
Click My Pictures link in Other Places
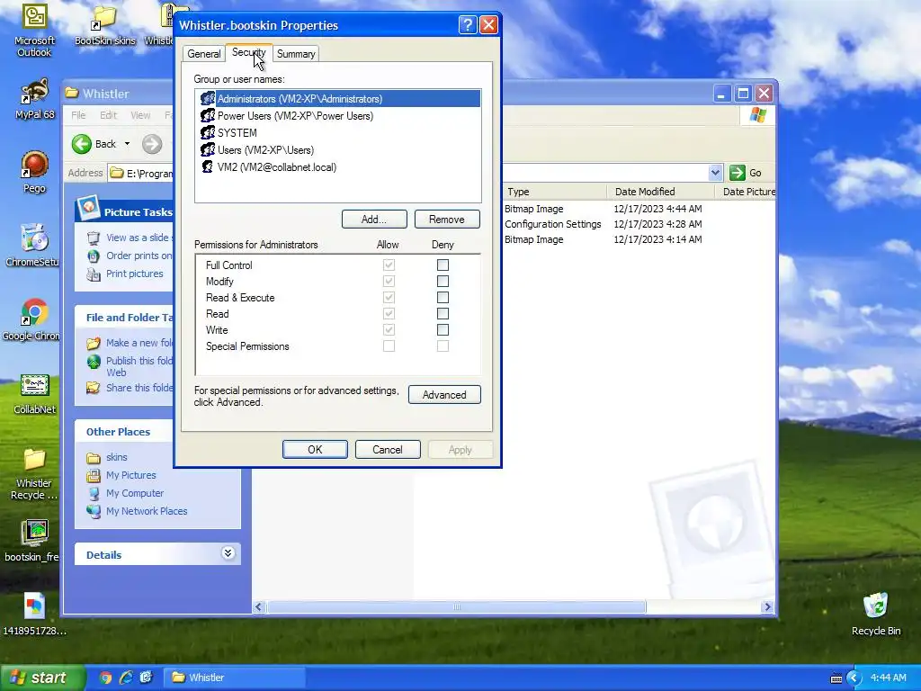(x=131, y=475)
